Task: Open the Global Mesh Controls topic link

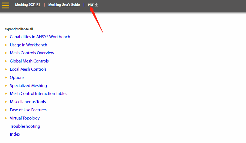Action: pyautogui.click(x=29, y=61)
